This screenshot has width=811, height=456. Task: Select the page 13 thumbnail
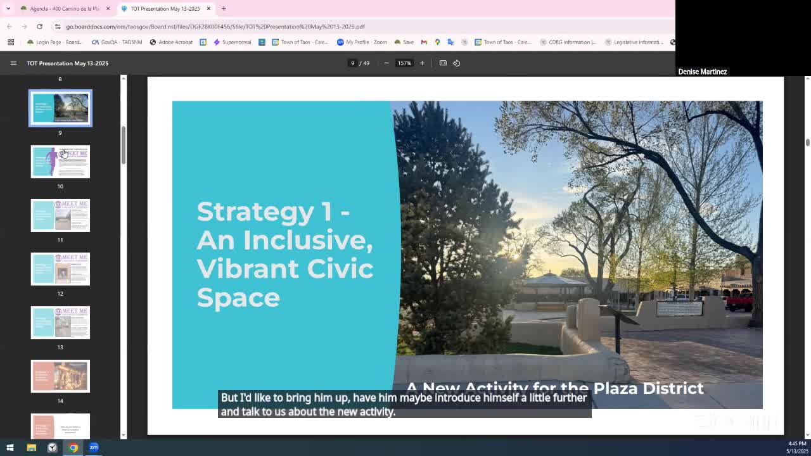coord(60,322)
